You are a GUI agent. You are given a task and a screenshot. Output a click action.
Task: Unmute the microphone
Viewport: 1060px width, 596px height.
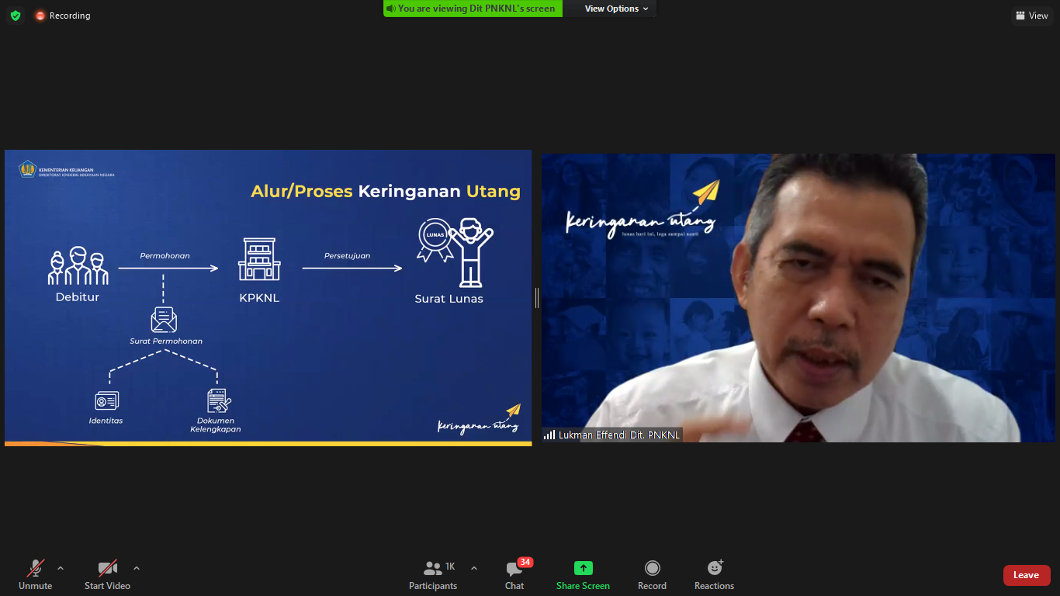(x=36, y=574)
